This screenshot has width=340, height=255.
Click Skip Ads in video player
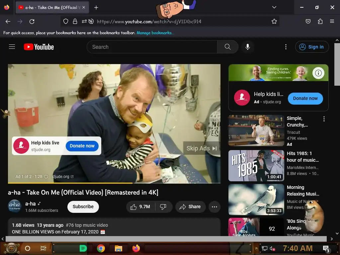point(202,148)
